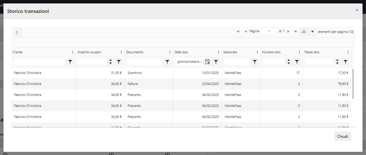
Task: Click the grid vertical scrollbar
Action: click(353, 83)
